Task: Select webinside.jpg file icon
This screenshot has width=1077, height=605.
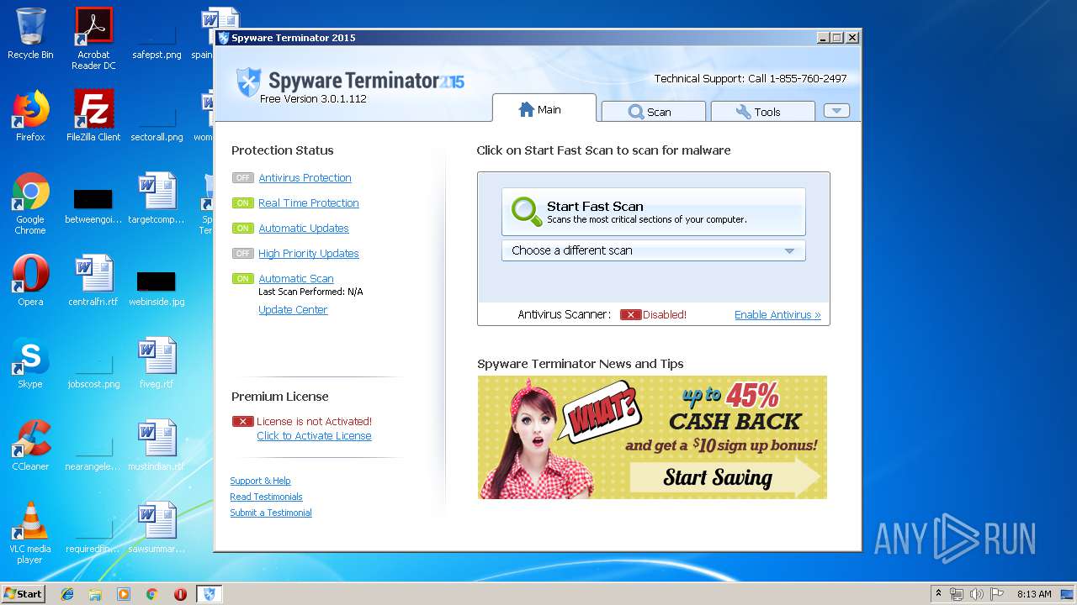Action: click(x=157, y=287)
